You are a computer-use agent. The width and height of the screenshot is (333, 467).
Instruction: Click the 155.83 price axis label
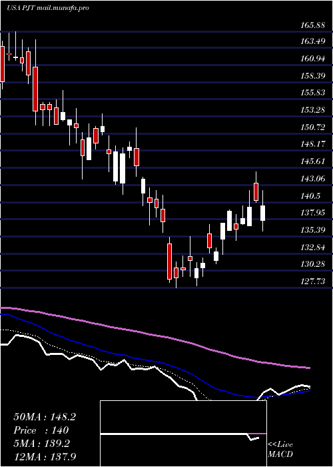click(x=312, y=93)
